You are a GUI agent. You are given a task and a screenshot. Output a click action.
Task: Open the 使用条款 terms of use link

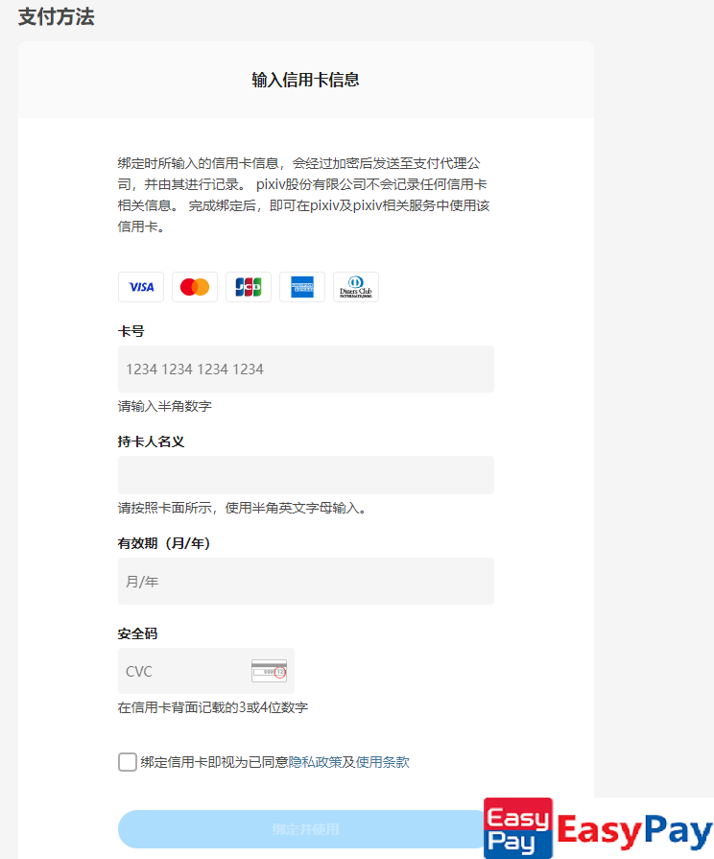tap(383, 762)
